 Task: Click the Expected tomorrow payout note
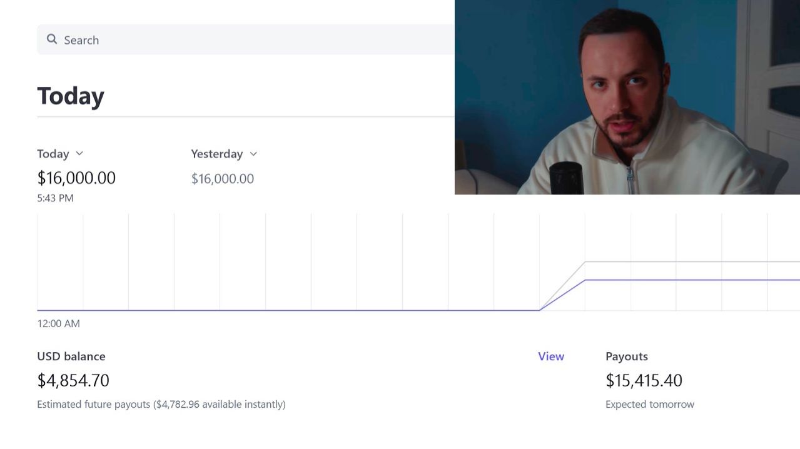click(x=649, y=405)
